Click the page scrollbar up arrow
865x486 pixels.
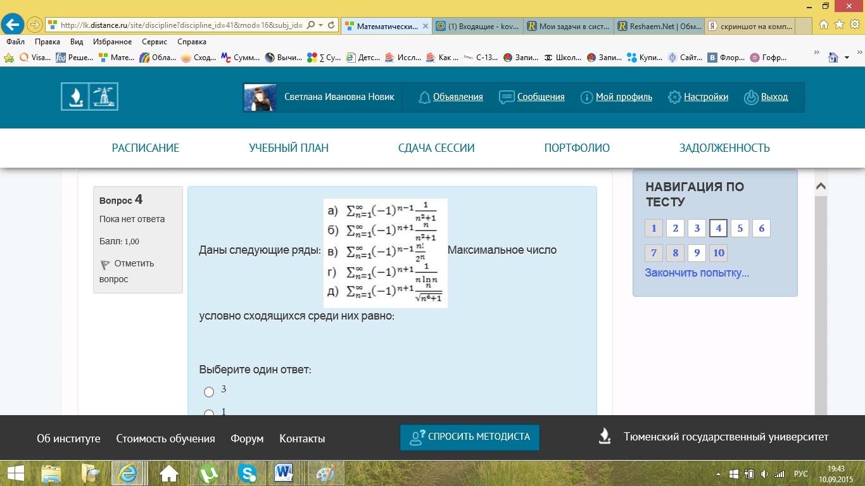coord(821,187)
